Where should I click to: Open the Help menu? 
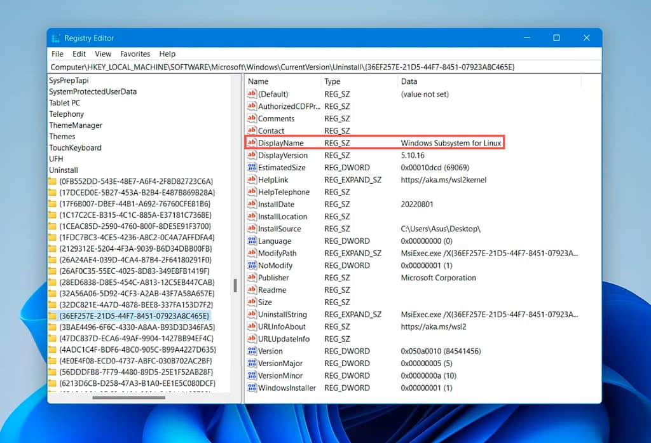coord(167,54)
